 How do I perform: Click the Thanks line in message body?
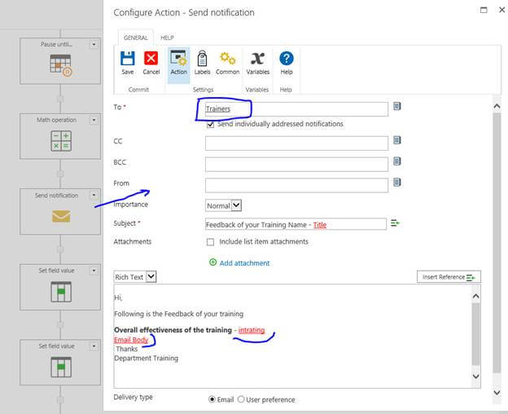(x=127, y=349)
